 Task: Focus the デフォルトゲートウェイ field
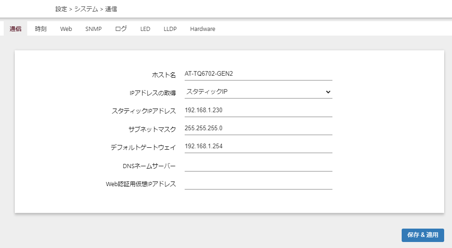pos(258,146)
